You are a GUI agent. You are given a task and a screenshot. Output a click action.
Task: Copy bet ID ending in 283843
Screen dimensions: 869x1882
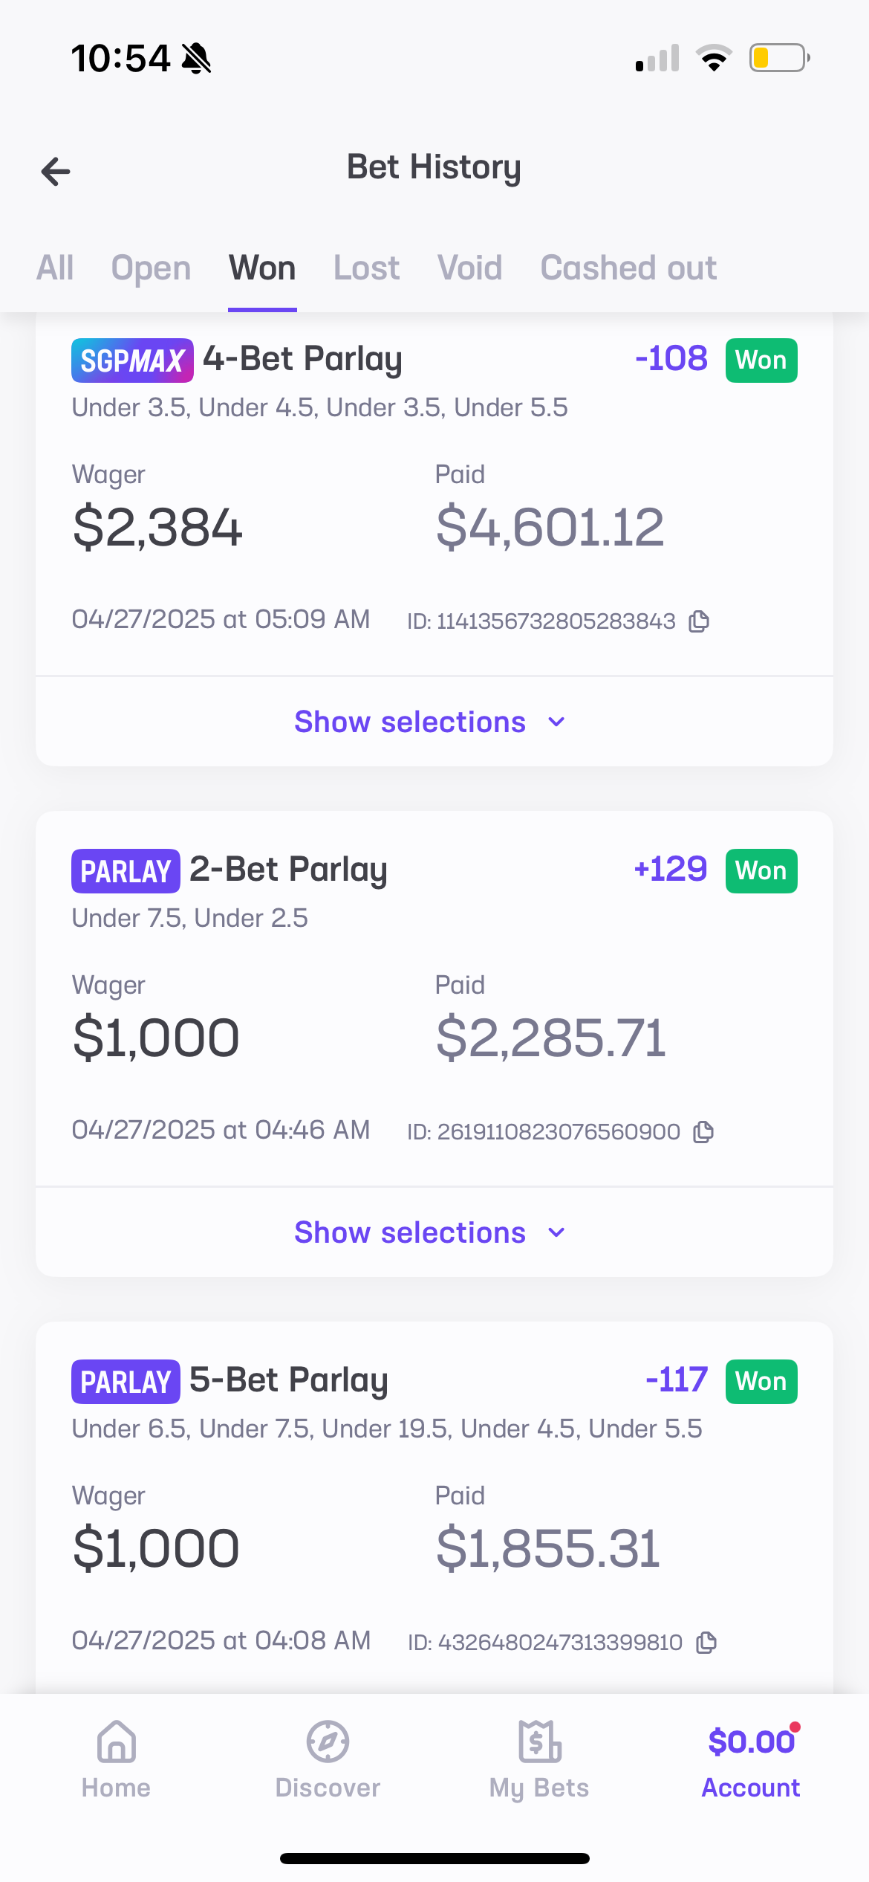699,621
